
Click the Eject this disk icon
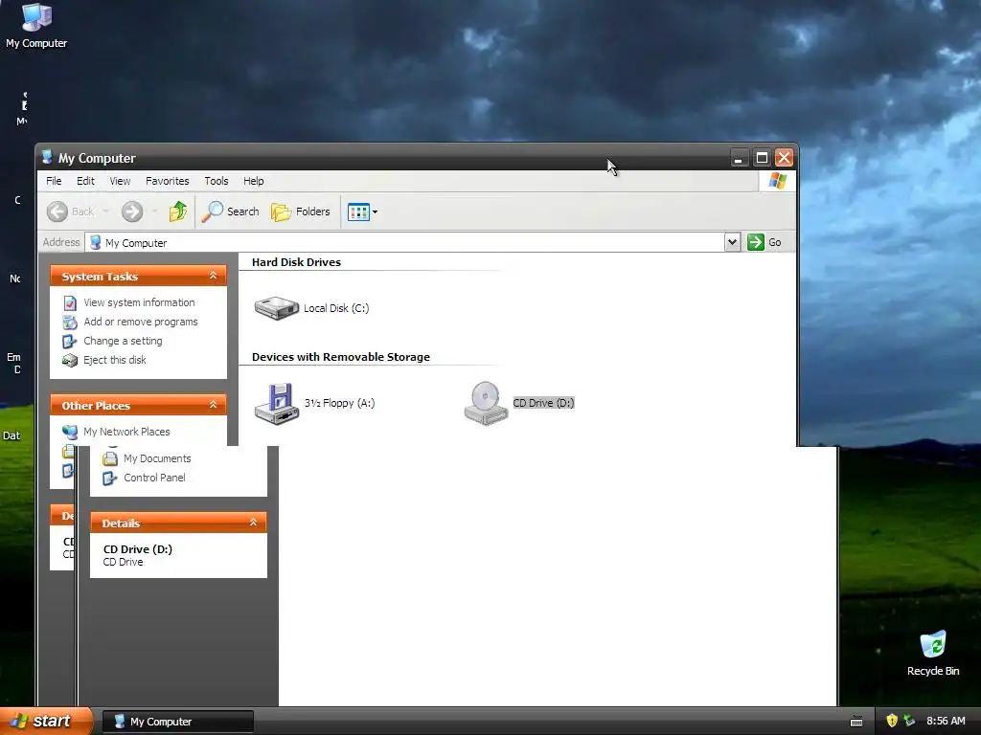(x=70, y=361)
